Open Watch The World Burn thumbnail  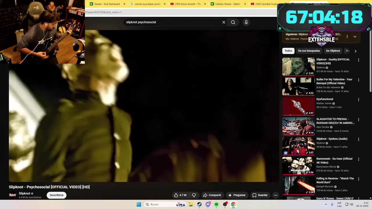[x=298, y=185]
